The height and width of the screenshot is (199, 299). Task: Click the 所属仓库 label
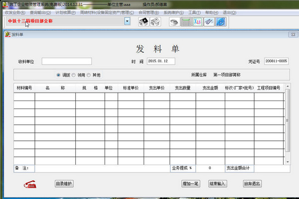click(199, 75)
